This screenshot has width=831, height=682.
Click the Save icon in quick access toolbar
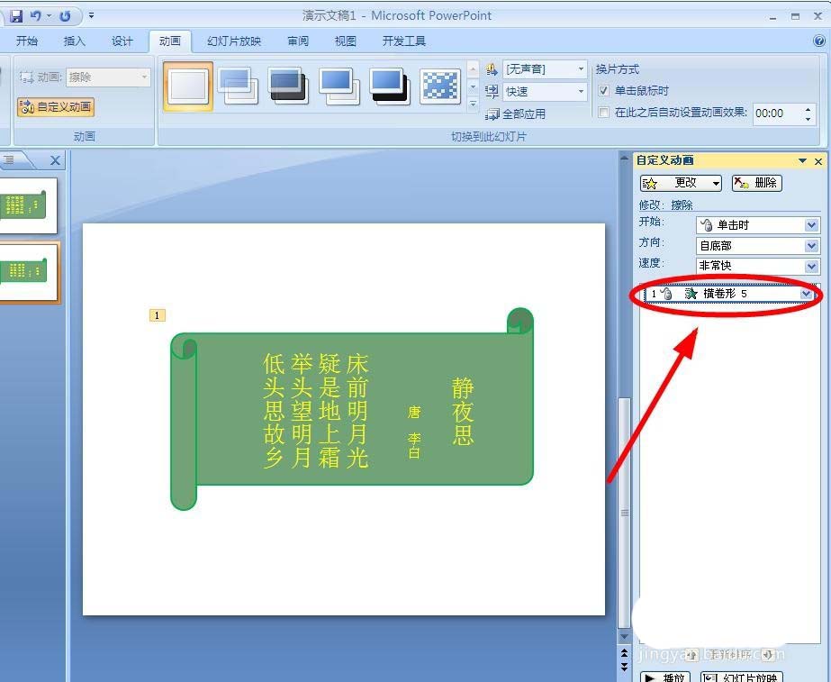pos(16,16)
